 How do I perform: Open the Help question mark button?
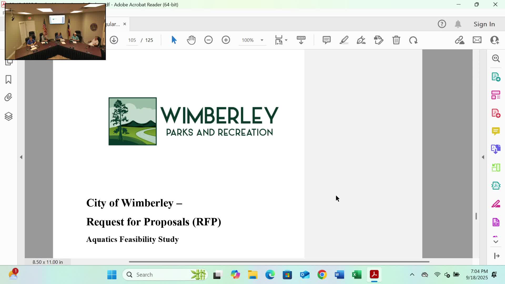tap(442, 24)
